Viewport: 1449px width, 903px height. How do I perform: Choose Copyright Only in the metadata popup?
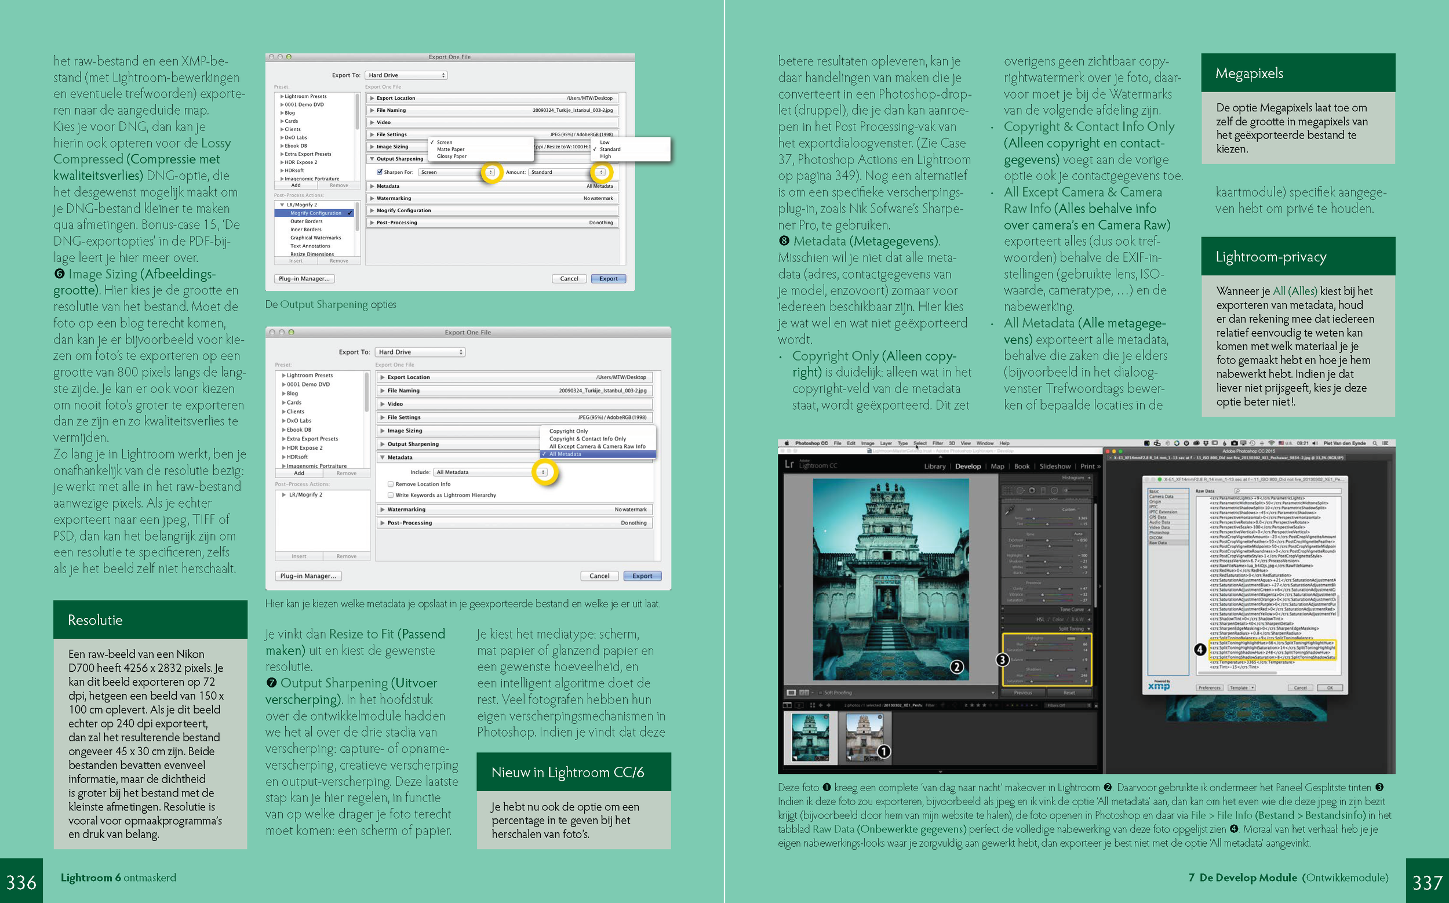pos(569,431)
